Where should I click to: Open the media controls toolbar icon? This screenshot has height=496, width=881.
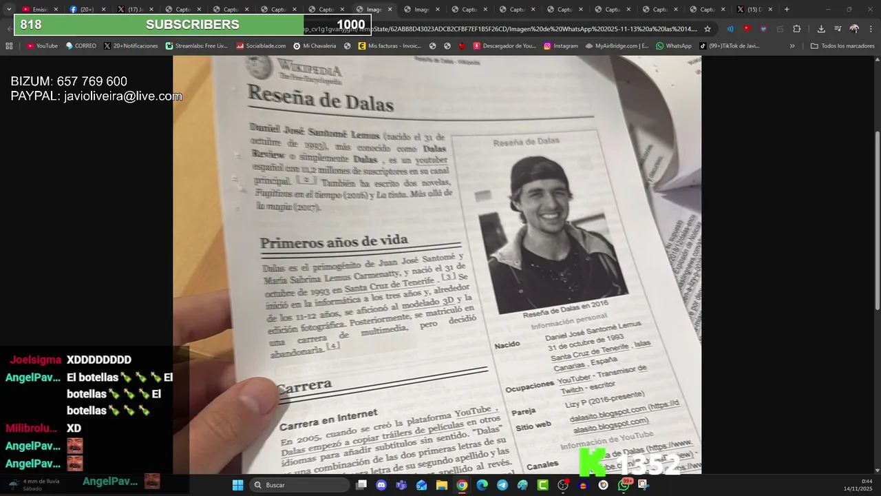(838, 29)
